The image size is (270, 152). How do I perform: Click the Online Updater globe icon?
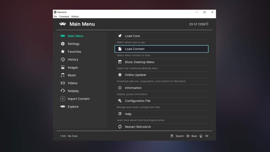pyautogui.click(x=120, y=75)
